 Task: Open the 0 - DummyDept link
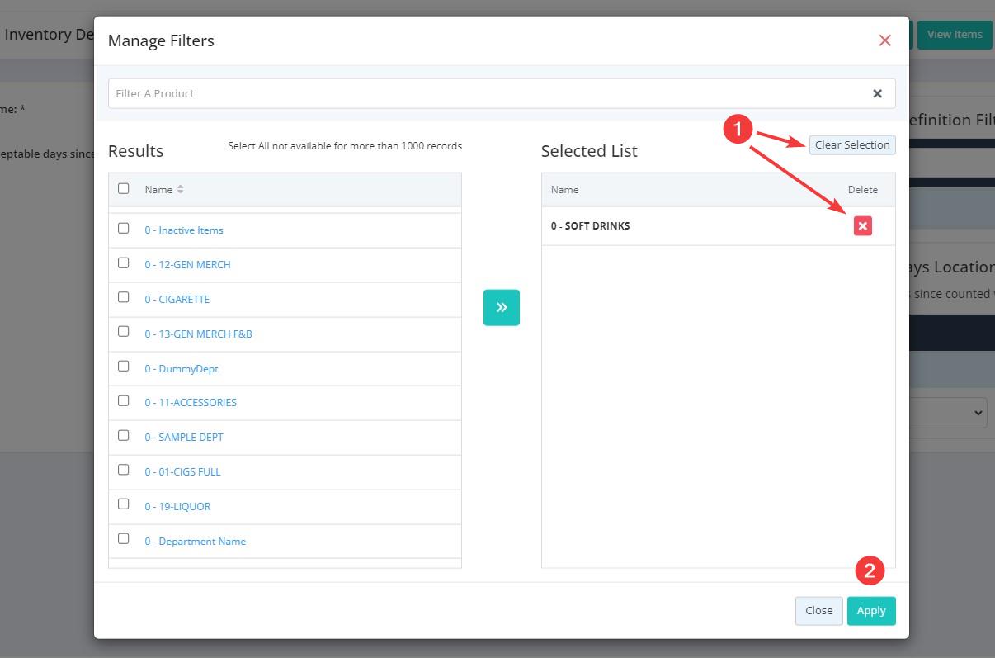(182, 369)
